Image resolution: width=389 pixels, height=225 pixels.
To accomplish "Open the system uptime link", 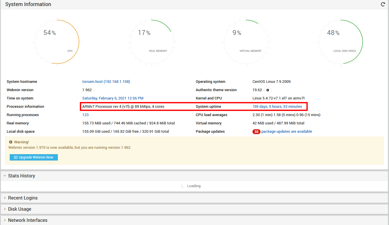I will pos(277,107).
